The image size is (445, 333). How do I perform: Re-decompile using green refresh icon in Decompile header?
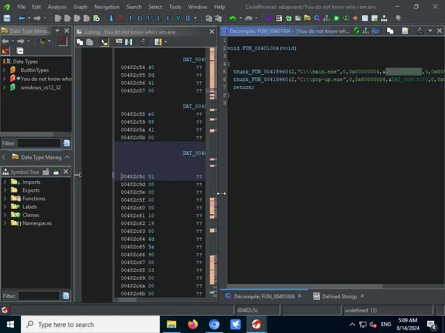click(x=356, y=31)
